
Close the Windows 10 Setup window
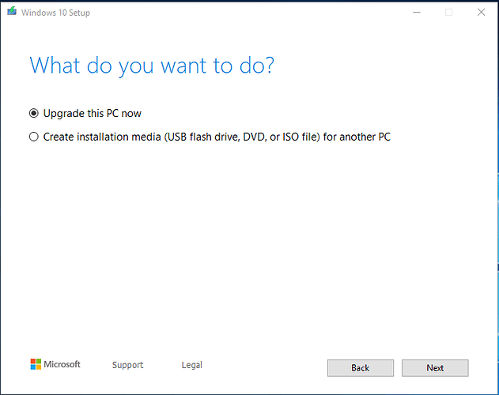pyautogui.click(x=481, y=13)
